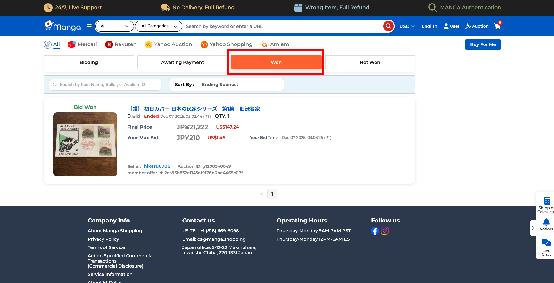This screenshot has width=554, height=283.
Task: Open the hamburger menu next to logo
Action: point(89,26)
